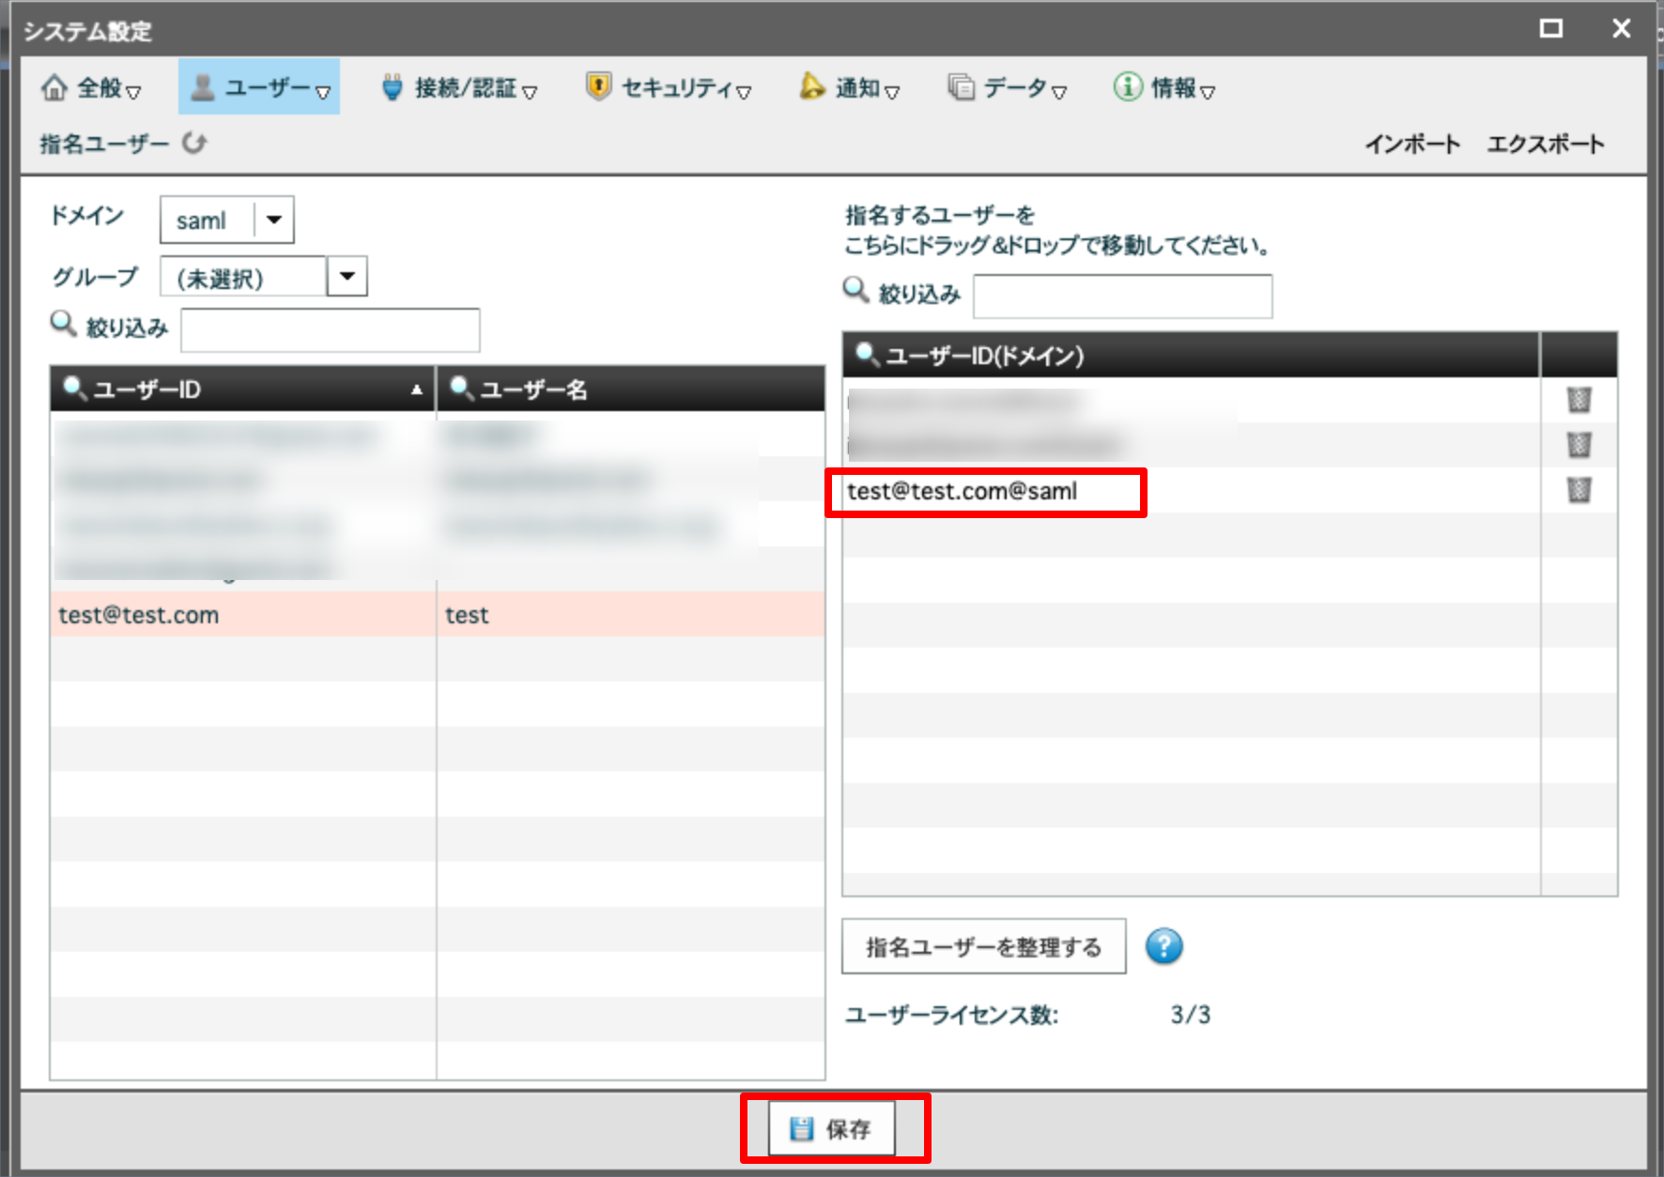Delete test@test.com@saml with its trash icon
This screenshot has width=1664, height=1177.
pos(1579,490)
